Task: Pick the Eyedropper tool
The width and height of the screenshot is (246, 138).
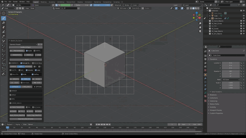Action: 4,41
